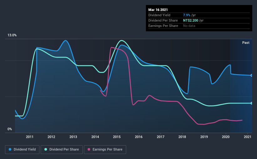The width and height of the screenshot is (257, 159).
Task: Select the teal Dividend Per Share endpoint marker
Action: coord(251,103)
